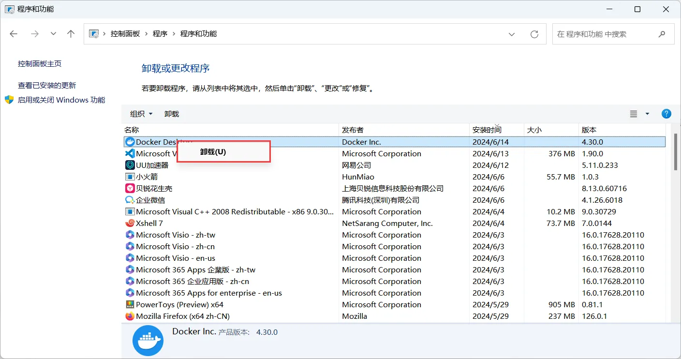Click the 卸载 toolbar button

pos(172,114)
